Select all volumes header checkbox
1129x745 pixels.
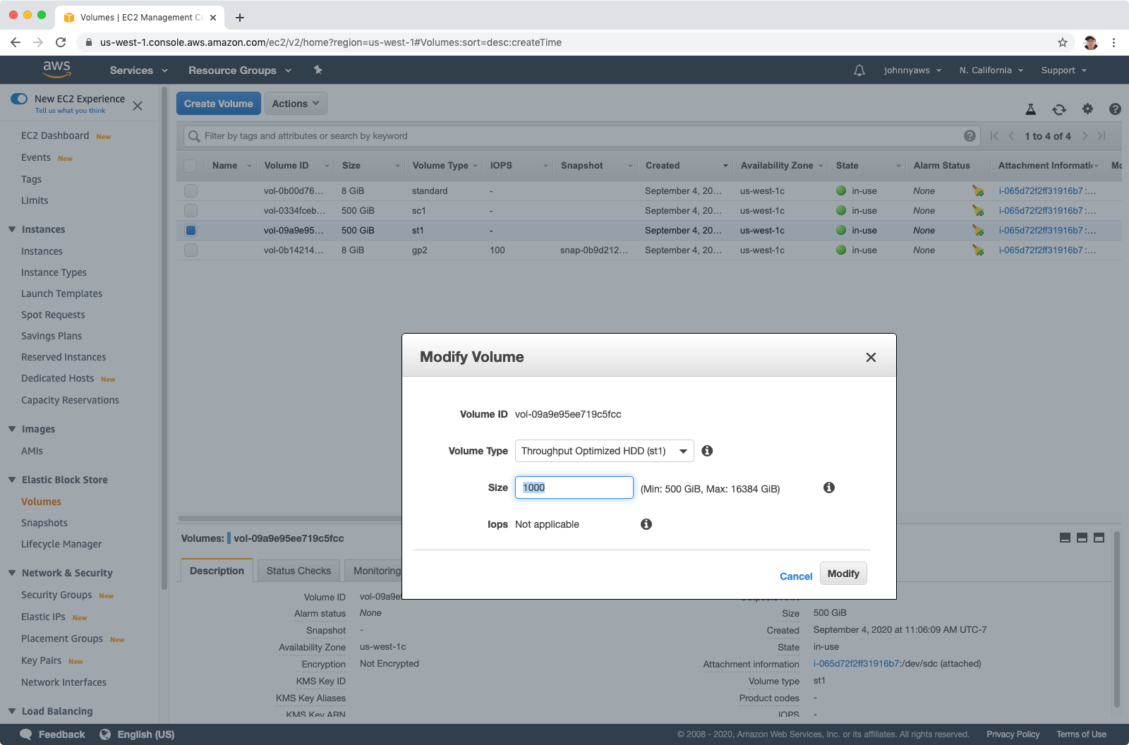coord(191,166)
